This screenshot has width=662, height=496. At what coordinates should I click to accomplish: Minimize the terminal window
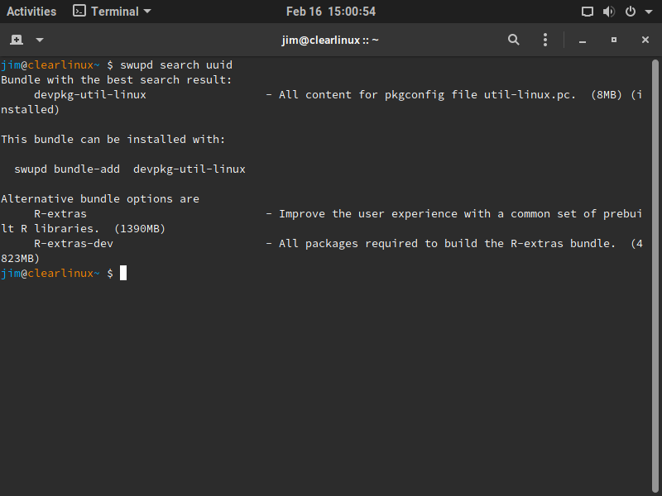click(x=583, y=40)
